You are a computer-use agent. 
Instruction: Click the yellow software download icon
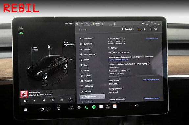click(139, 29)
